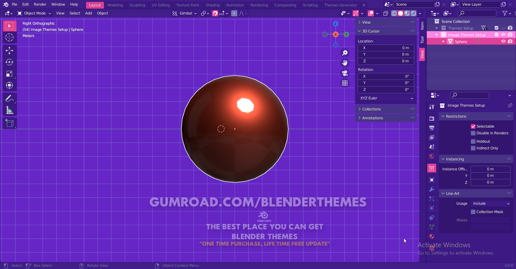Screen dimensions: 516x269
Task: Toggle X-ray display icon
Action: tap(386, 13)
